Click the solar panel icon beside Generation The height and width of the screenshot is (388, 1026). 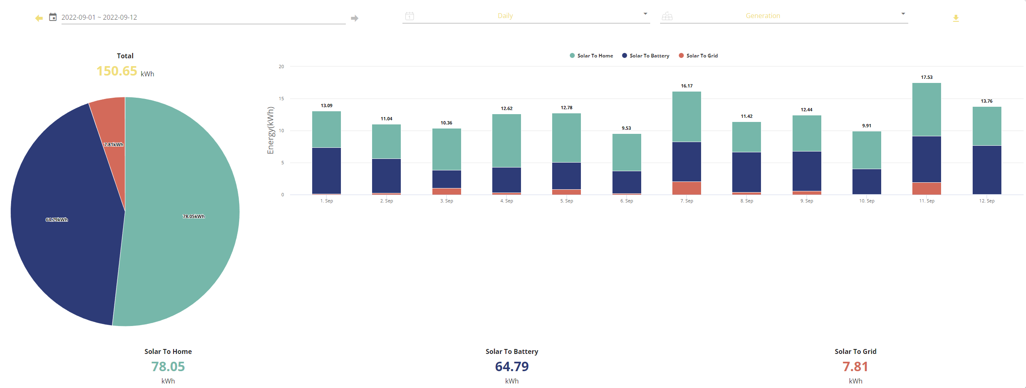tap(667, 16)
